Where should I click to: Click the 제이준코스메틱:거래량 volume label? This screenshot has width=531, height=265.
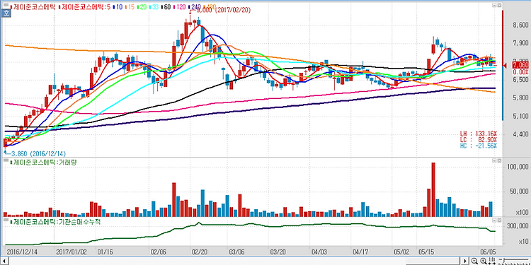tap(45, 163)
